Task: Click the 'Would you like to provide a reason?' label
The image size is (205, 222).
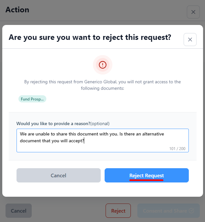Action: (x=53, y=123)
